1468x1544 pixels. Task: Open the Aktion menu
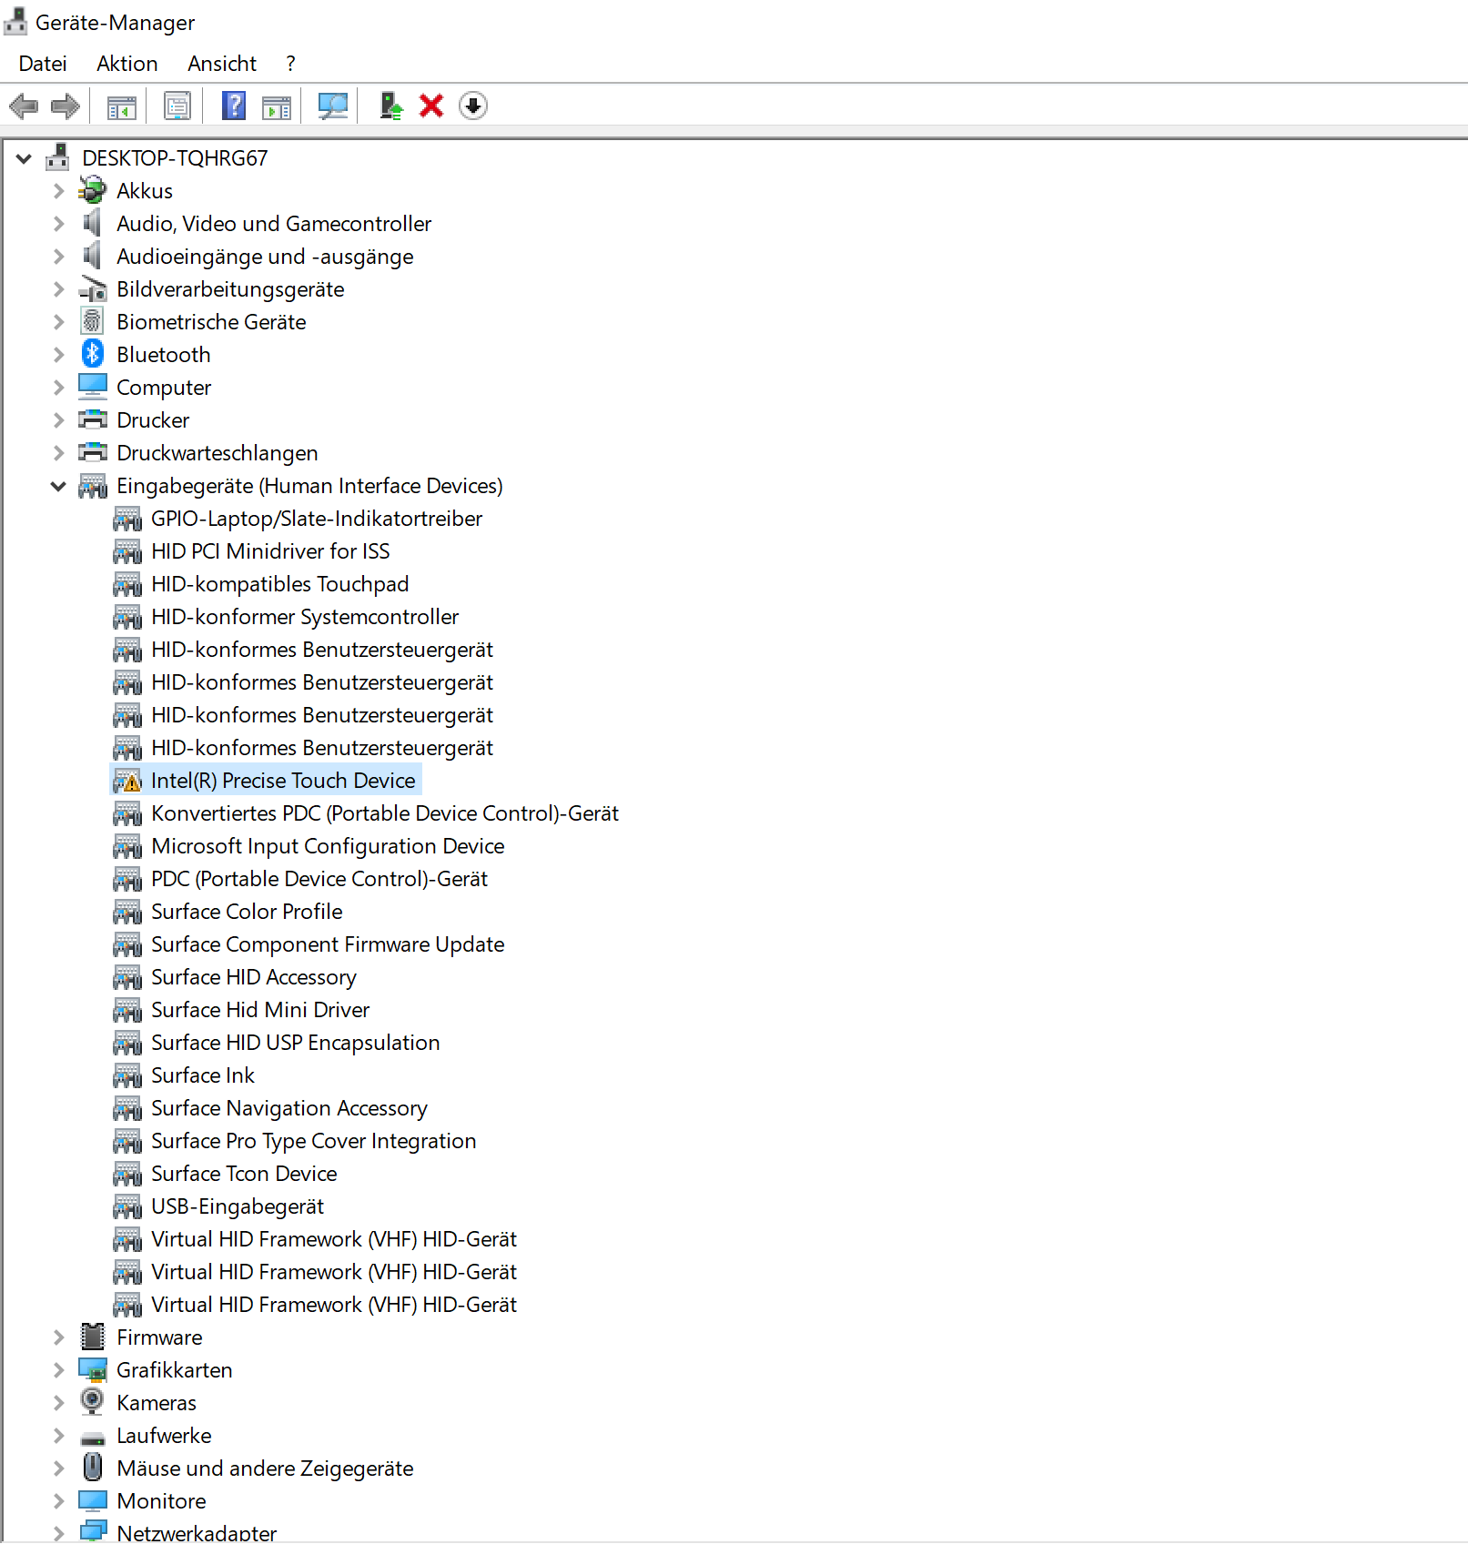click(x=127, y=64)
